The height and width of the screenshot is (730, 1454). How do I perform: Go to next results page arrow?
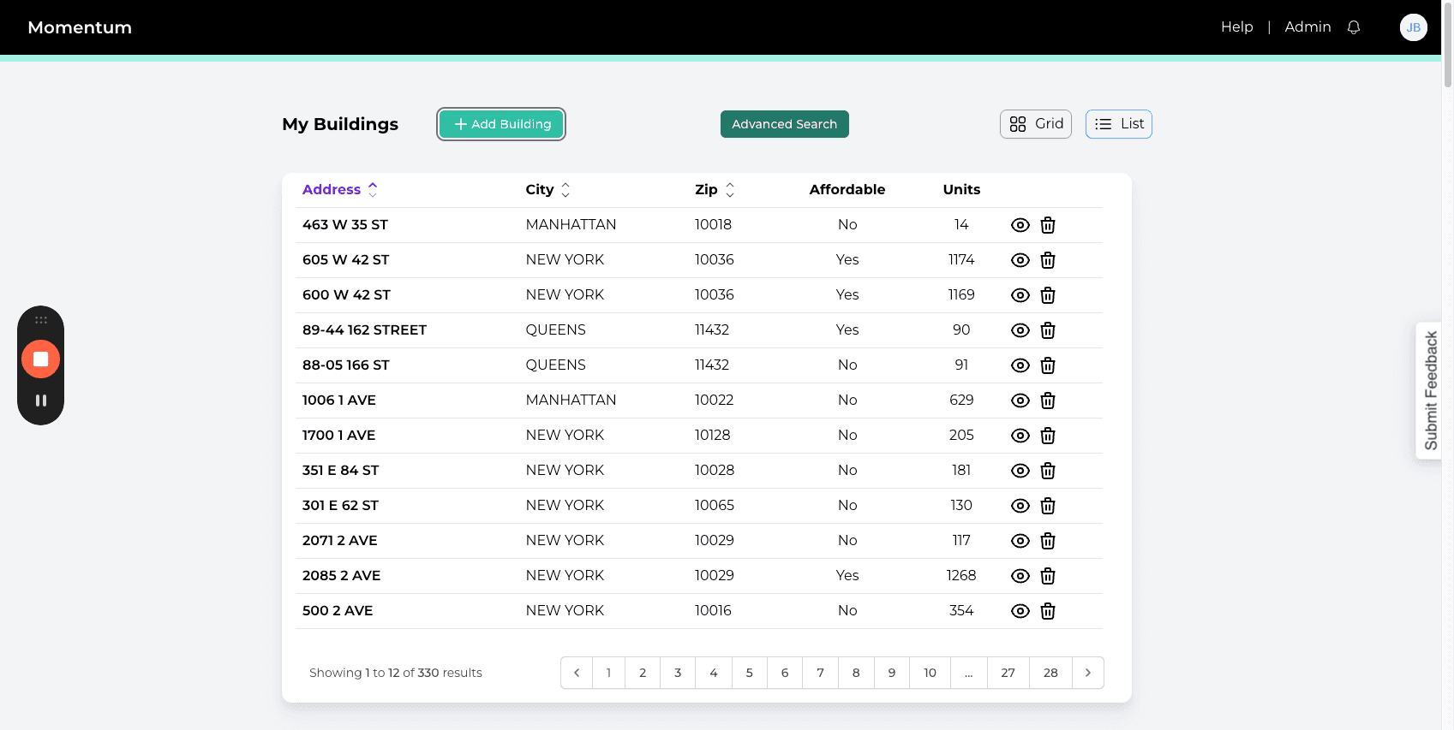1087,673
